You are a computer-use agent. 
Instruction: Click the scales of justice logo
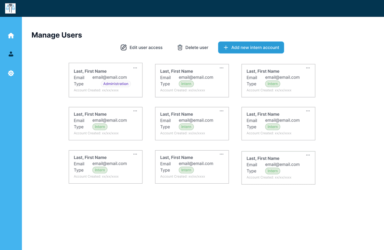pos(10,8)
